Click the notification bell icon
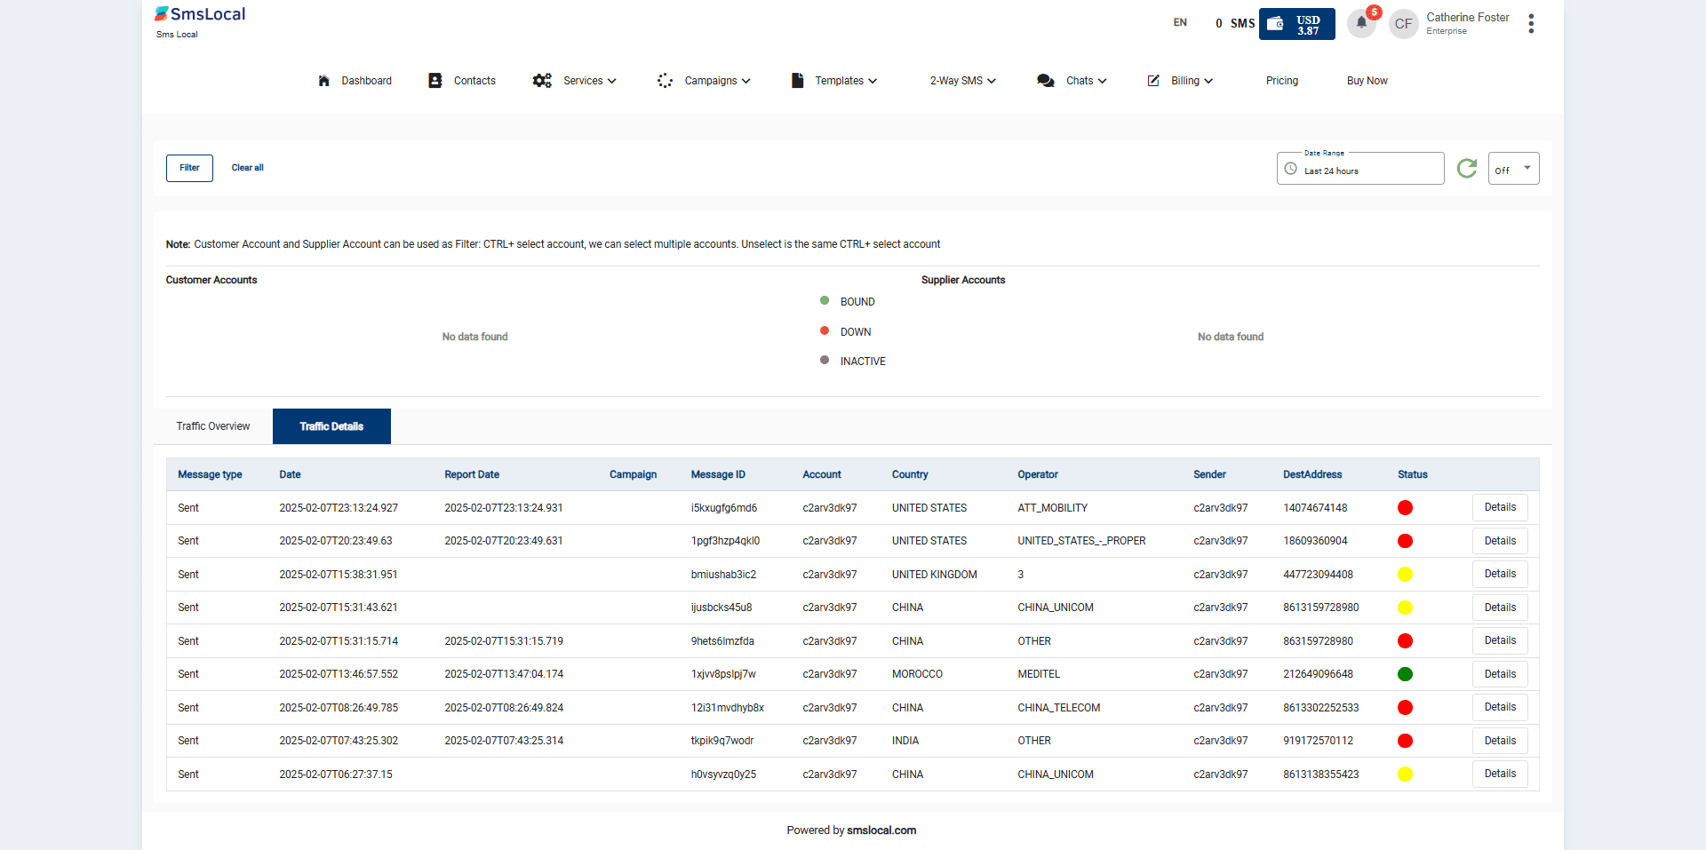The image size is (1706, 850). pos(1360,23)
